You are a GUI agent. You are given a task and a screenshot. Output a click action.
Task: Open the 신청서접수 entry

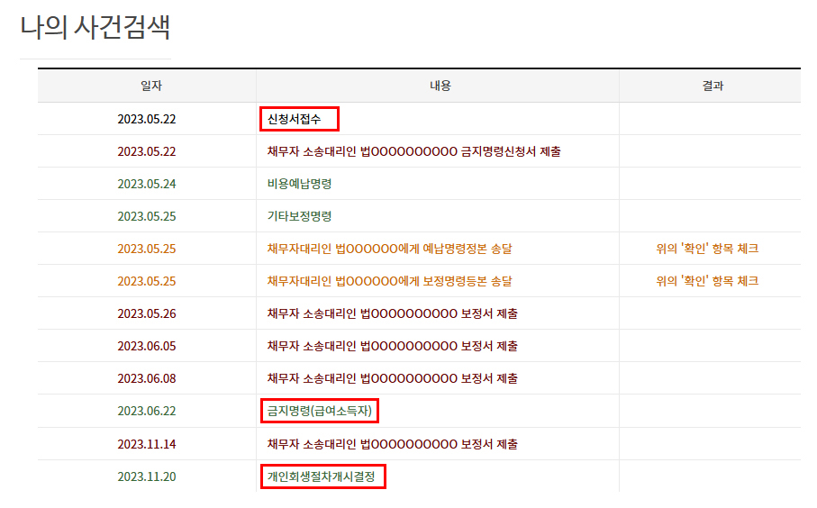[x=300, y=119]
